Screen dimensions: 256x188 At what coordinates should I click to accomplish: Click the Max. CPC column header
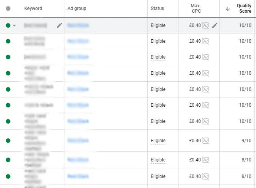coord(196,8)
